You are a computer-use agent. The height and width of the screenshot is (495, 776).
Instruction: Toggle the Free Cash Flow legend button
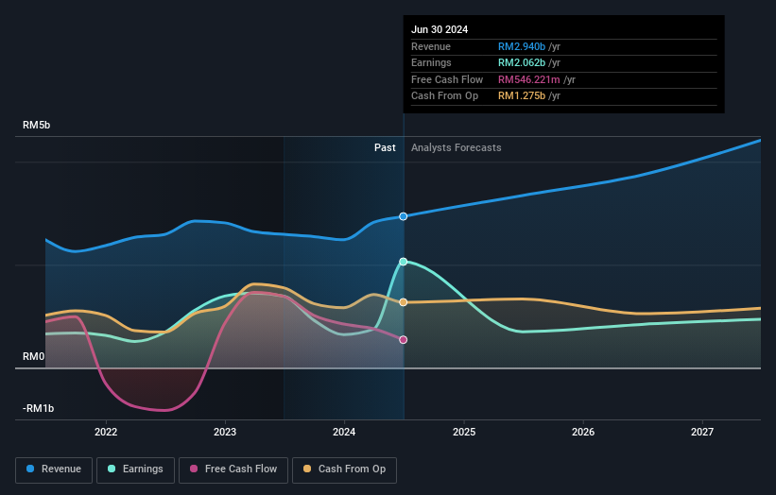coord(233,469)
